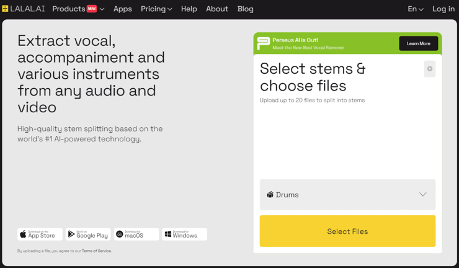459x268 pixels.
Task: Click the drum icon in stem selector
Action: [x=270, y=195]
